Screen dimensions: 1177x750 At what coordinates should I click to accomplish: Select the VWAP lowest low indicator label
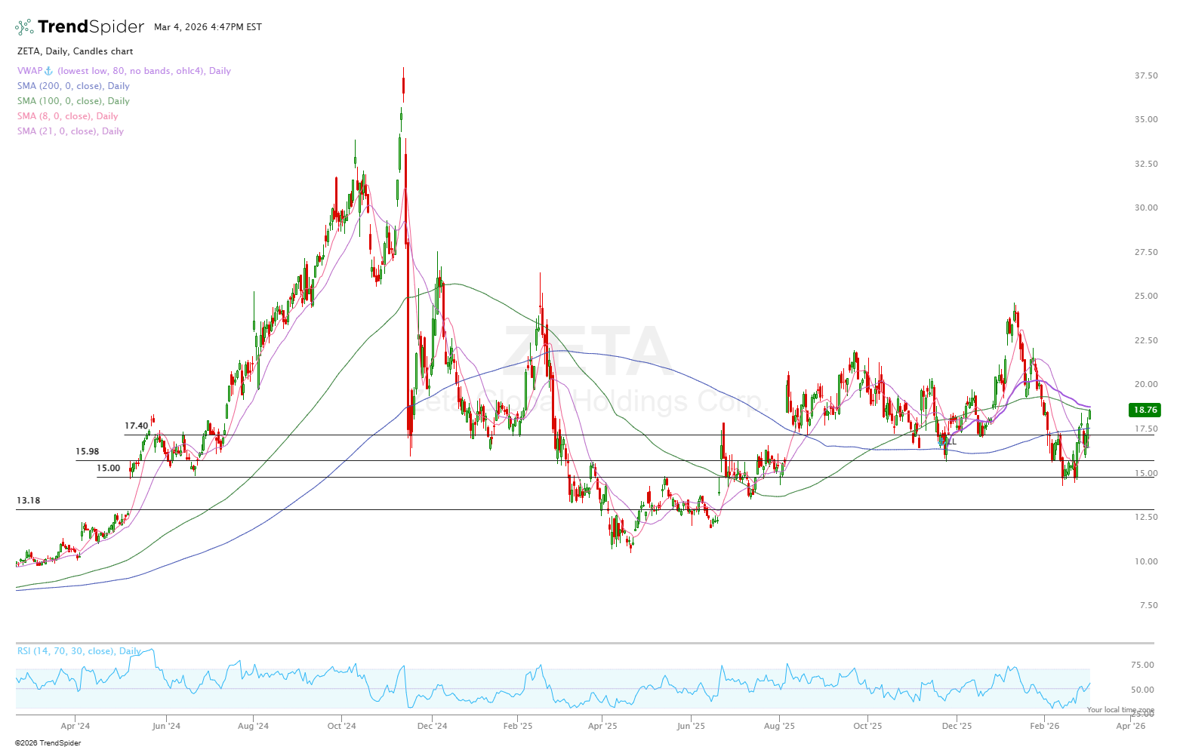coord(124,71)
